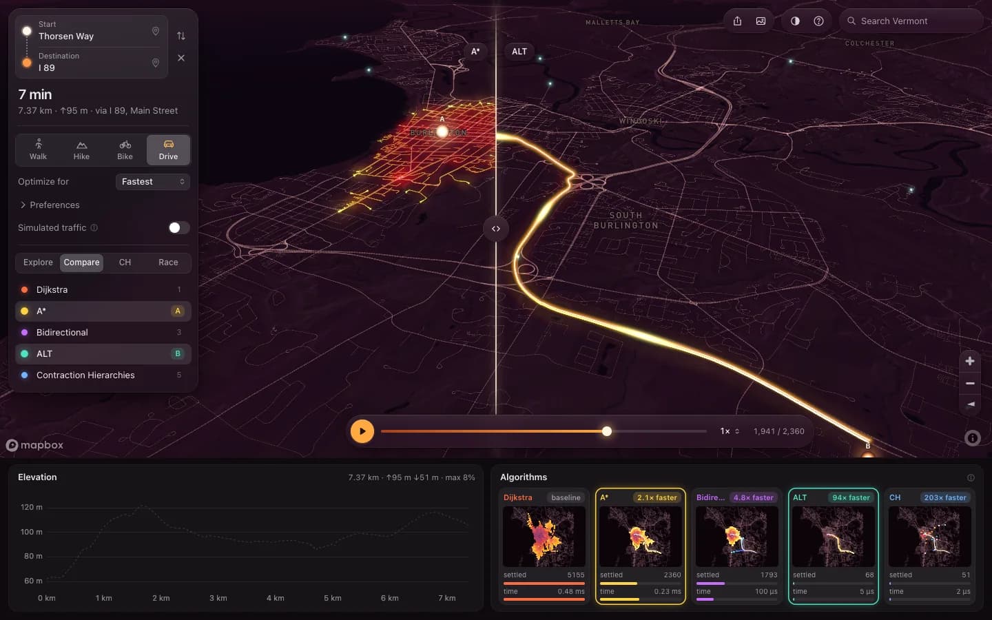Click the Search Vermont field

(911, 21)
